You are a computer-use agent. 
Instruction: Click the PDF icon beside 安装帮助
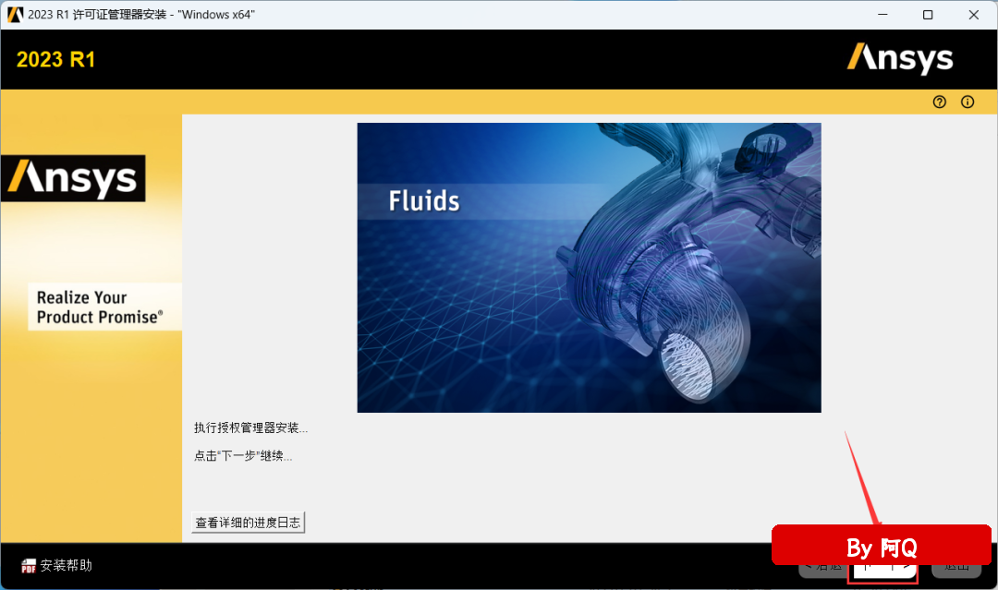click(x=29, y=565)
